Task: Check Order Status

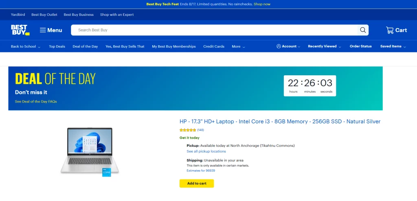Action: click(x=361, y=46)
